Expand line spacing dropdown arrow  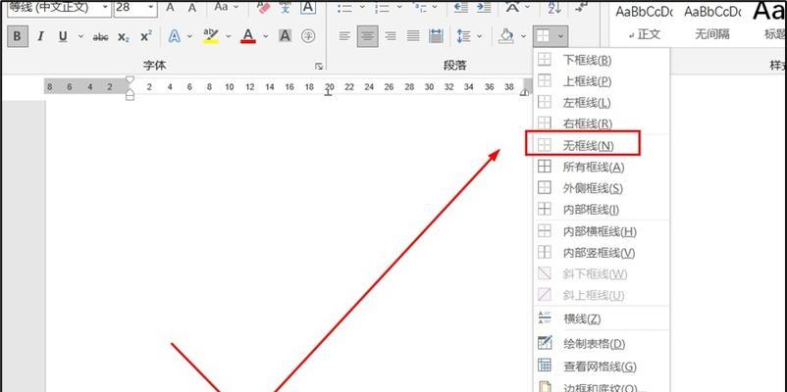(x=480, y=36)
